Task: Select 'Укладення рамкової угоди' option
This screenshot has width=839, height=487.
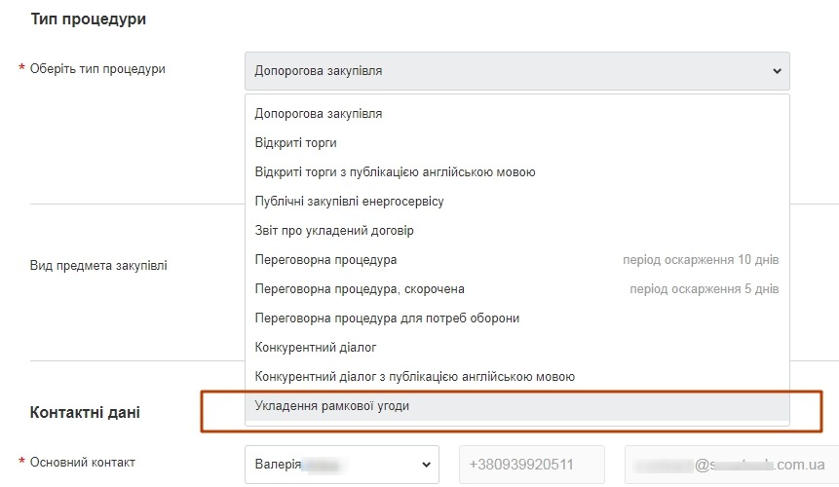Action: (332, 406)
